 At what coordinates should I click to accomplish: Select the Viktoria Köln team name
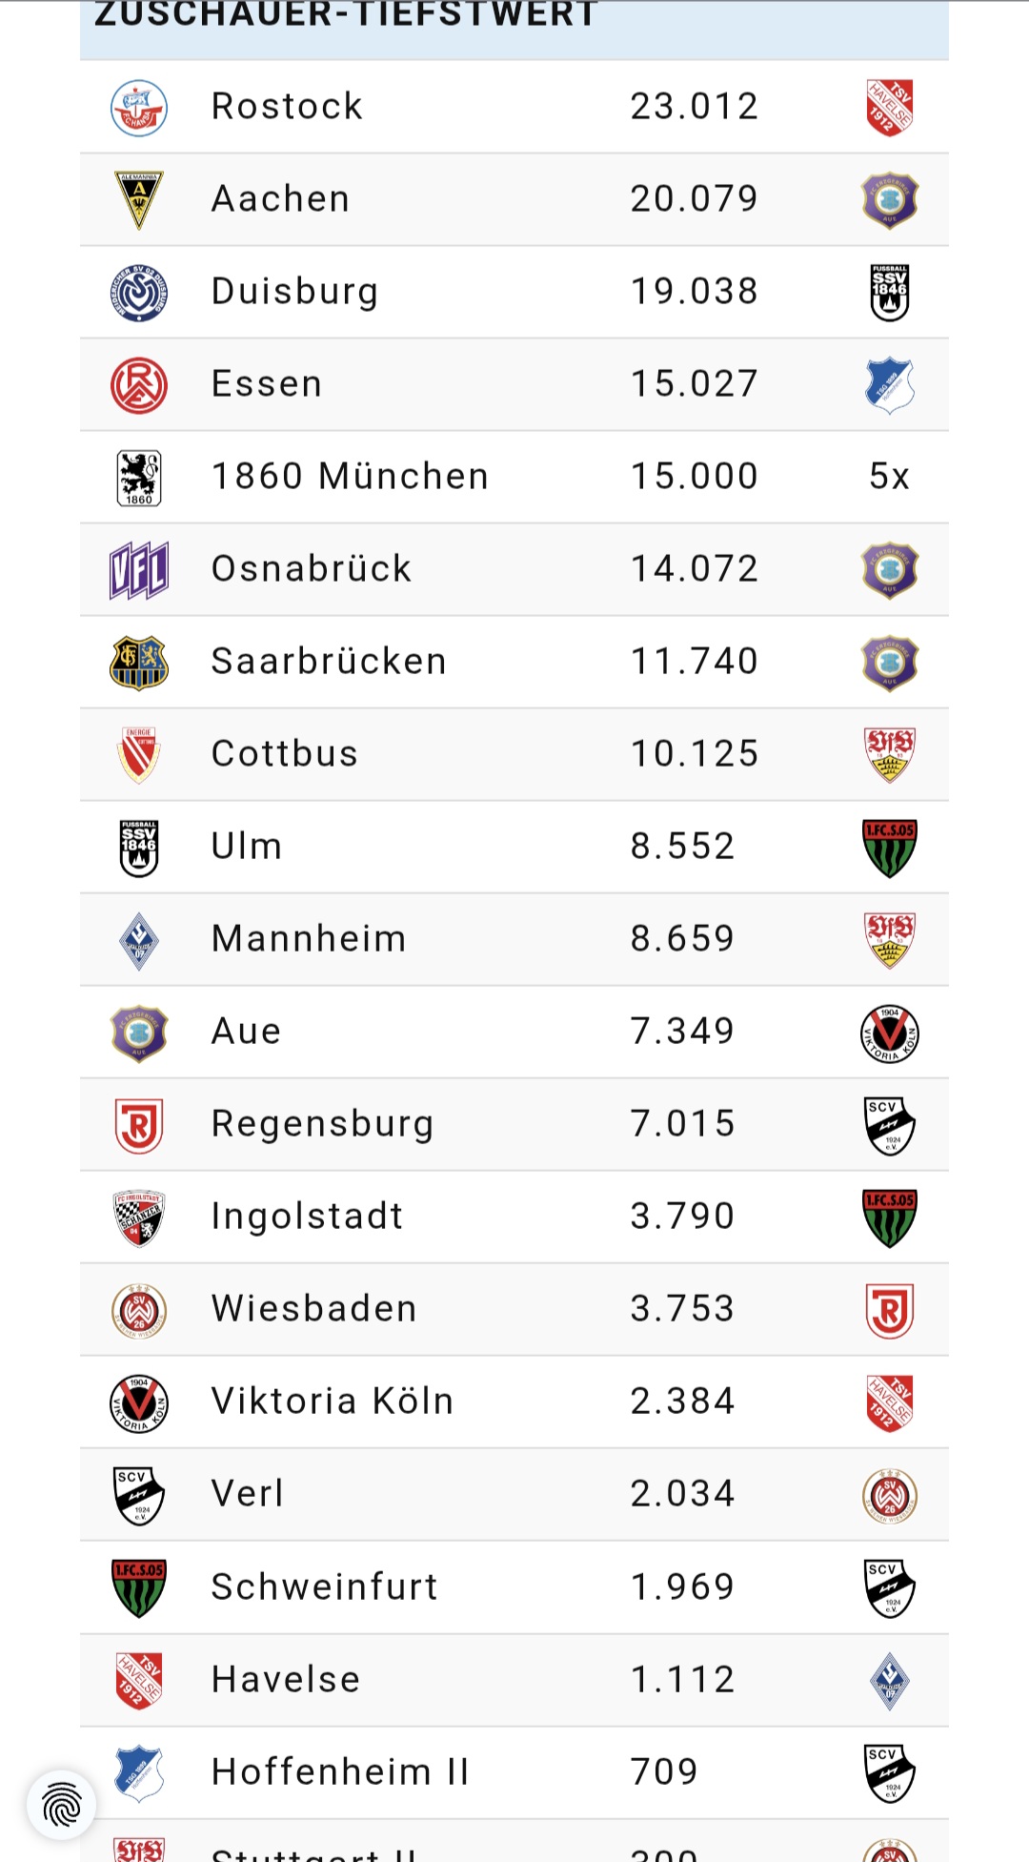(x=333, y=1402)
